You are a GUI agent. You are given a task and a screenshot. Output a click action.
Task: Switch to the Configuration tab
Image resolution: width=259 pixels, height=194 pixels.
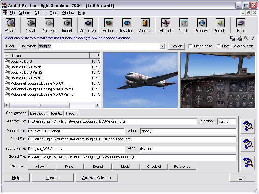point(16,113)
